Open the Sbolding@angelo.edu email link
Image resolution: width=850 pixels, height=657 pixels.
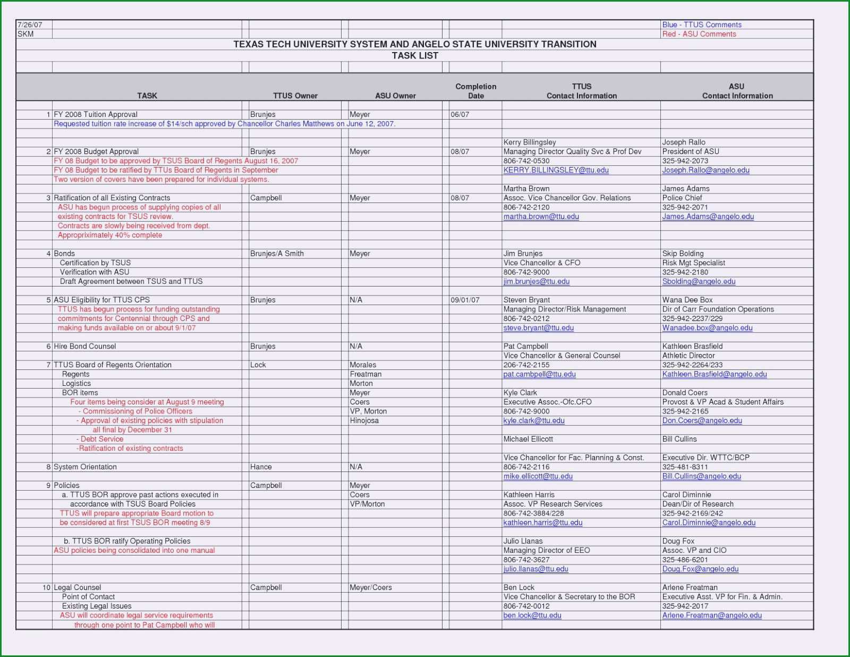click(699, 281)
